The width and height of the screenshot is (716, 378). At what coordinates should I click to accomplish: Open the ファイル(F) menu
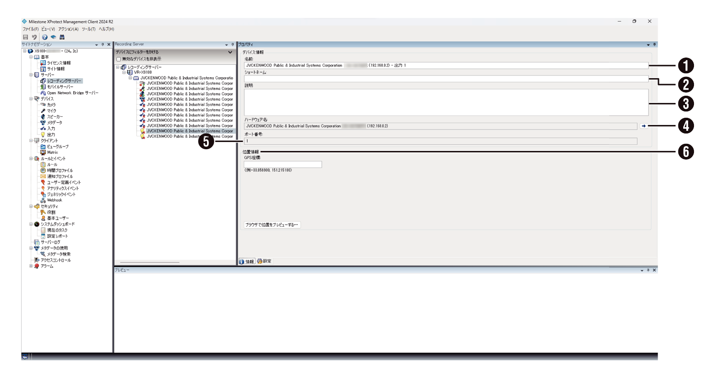[31, 29]
